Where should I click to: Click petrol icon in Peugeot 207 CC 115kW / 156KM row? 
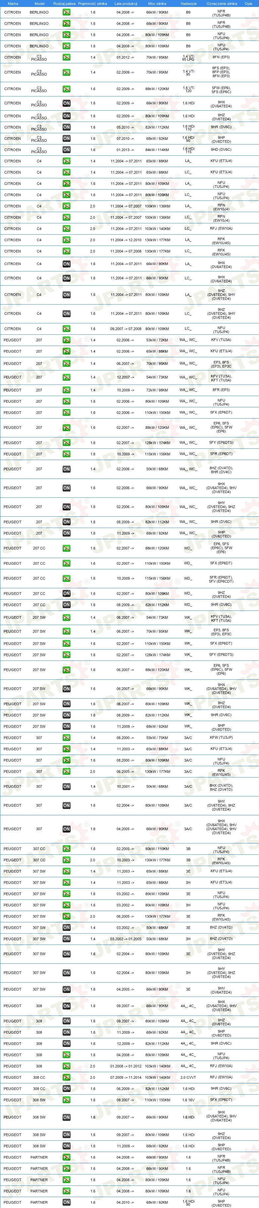pyautogui.click(x=67, y=578)
